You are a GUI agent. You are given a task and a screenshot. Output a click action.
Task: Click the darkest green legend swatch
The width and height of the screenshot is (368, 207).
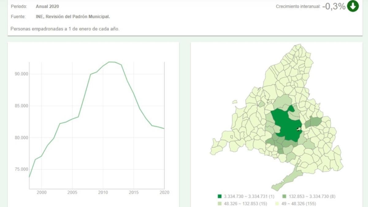pyautogui.click(x=220, y=196)
